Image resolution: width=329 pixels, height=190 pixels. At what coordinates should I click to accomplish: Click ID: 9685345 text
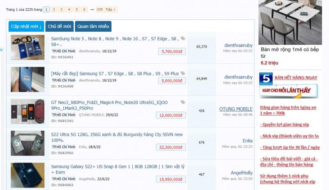point(62,121)
